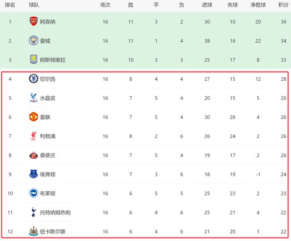Click the Everton club crest icon

coord(33,174)
